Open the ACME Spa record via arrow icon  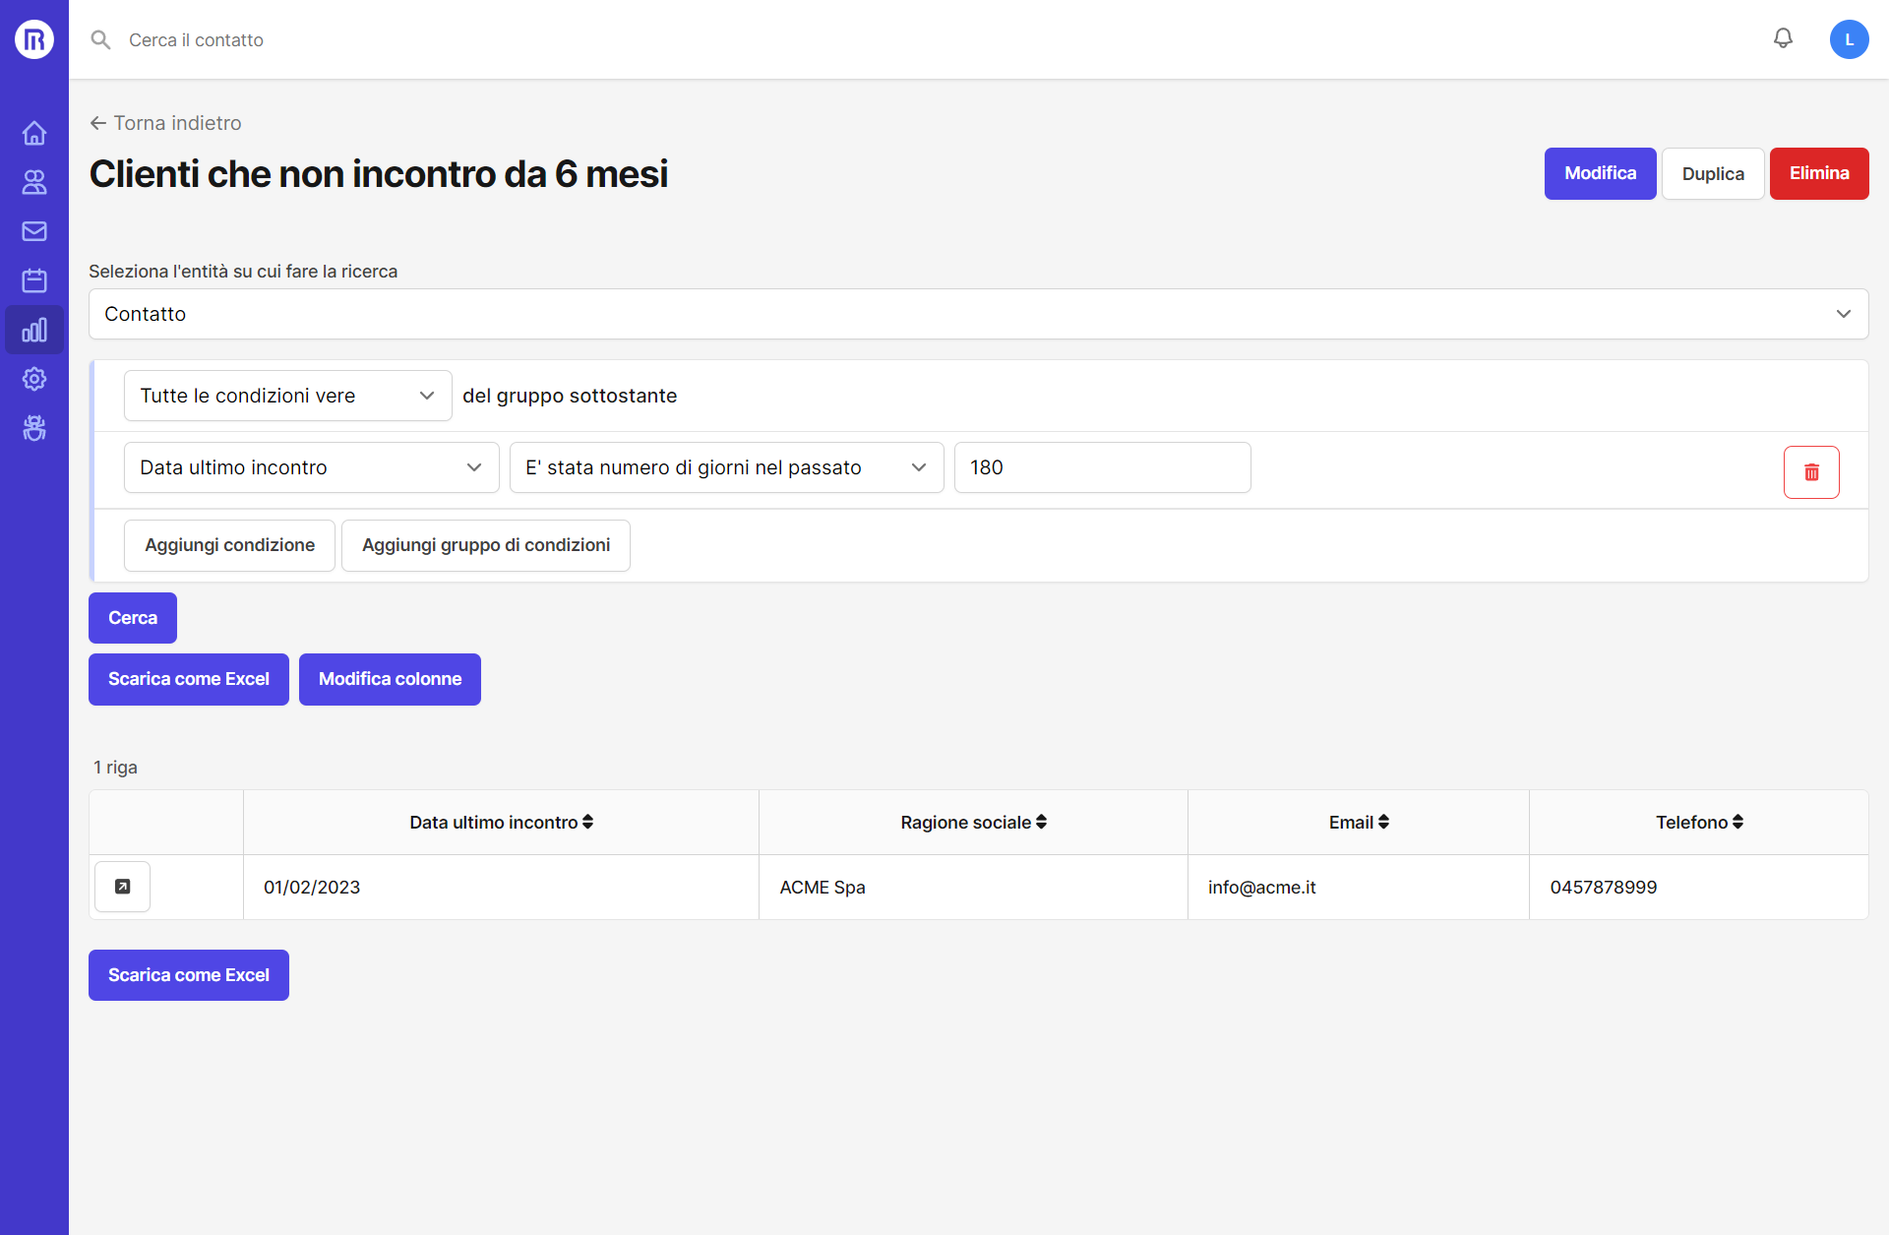click(x=121, y=886)
